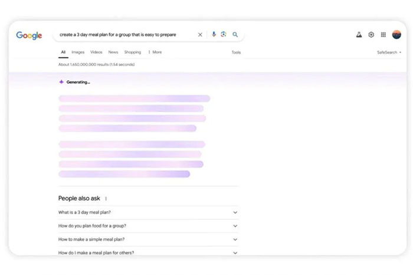413x275 pixels.
Task: Open the Google apps grid
Action: [383, 35]
